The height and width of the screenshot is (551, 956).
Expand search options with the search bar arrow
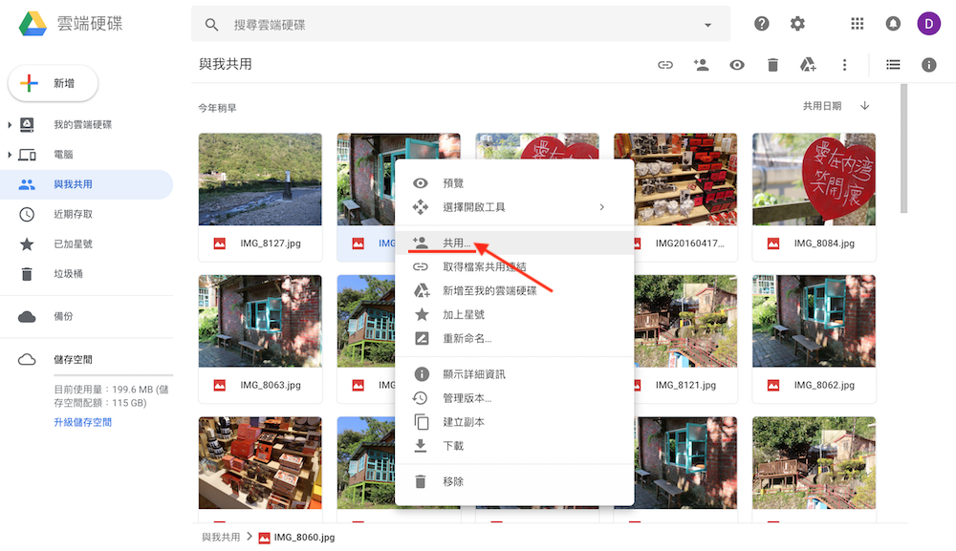[x=706, y=23]
